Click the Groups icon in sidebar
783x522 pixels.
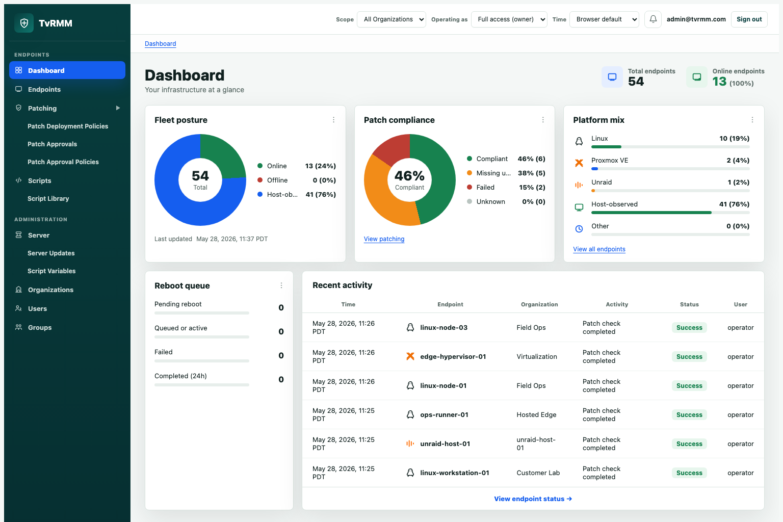coord(19,327)
